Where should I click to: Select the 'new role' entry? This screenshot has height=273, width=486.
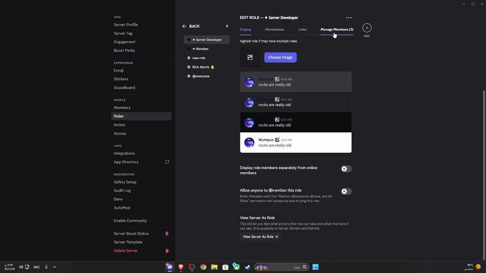click(x=207, y=58)
